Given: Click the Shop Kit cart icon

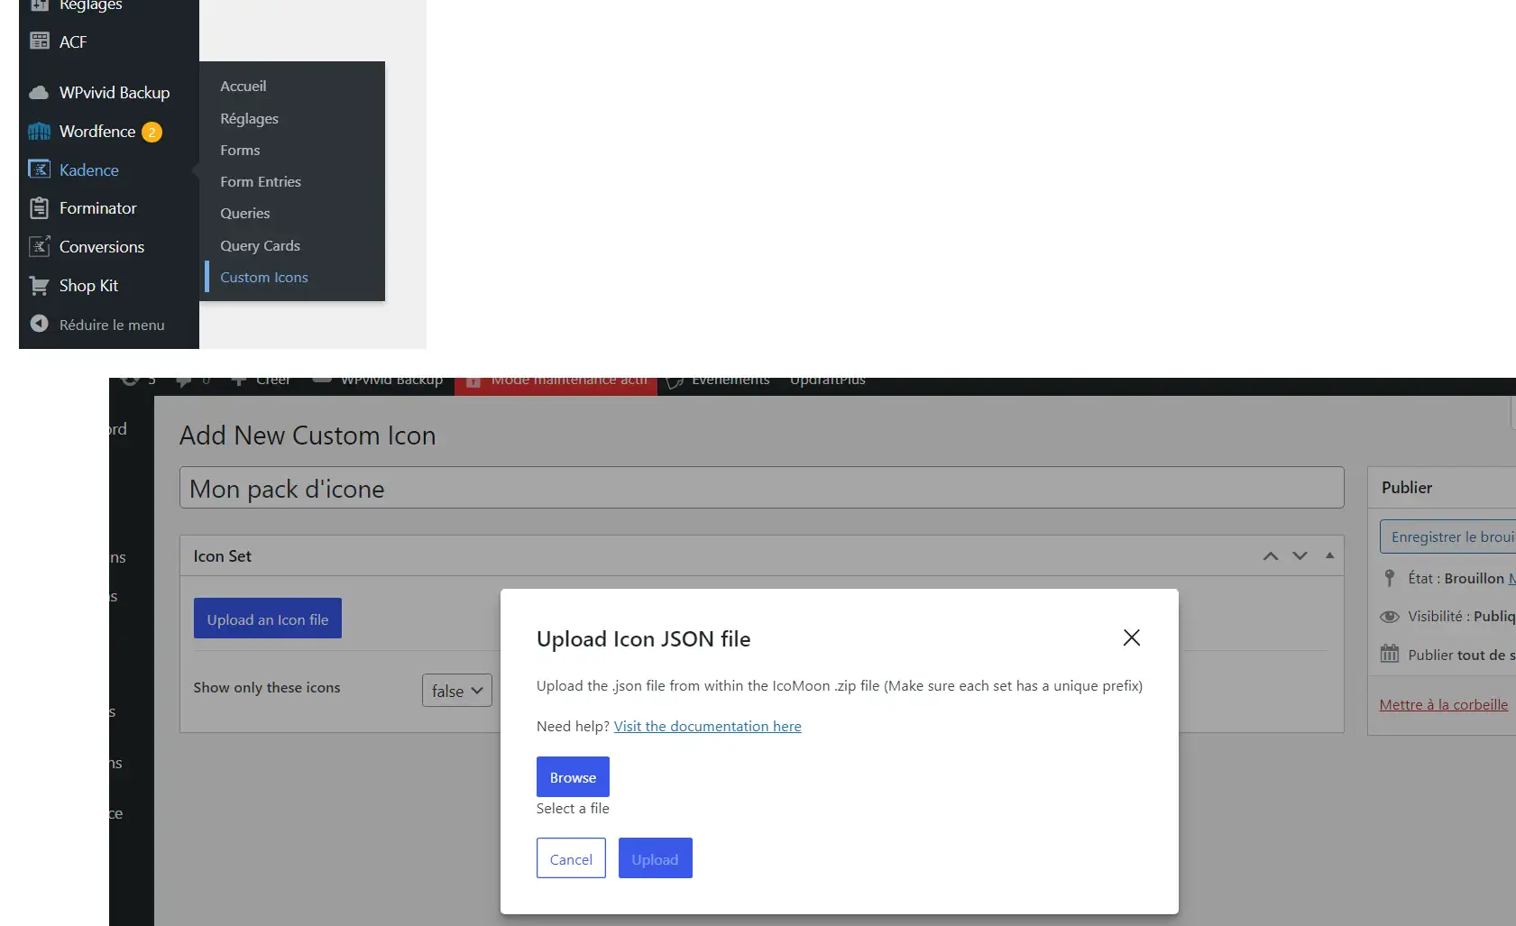Looking at the screenshot, I should click(39, 286).
